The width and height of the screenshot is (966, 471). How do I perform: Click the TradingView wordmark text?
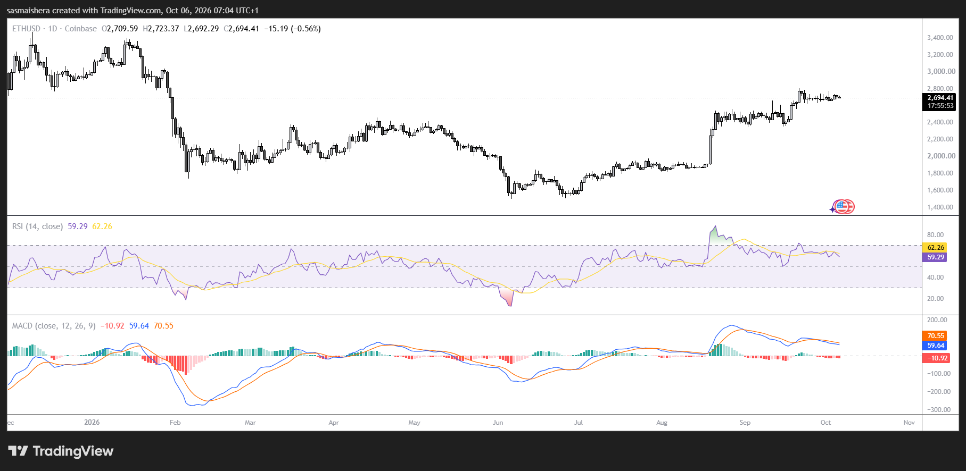click(x=73, y=451)
